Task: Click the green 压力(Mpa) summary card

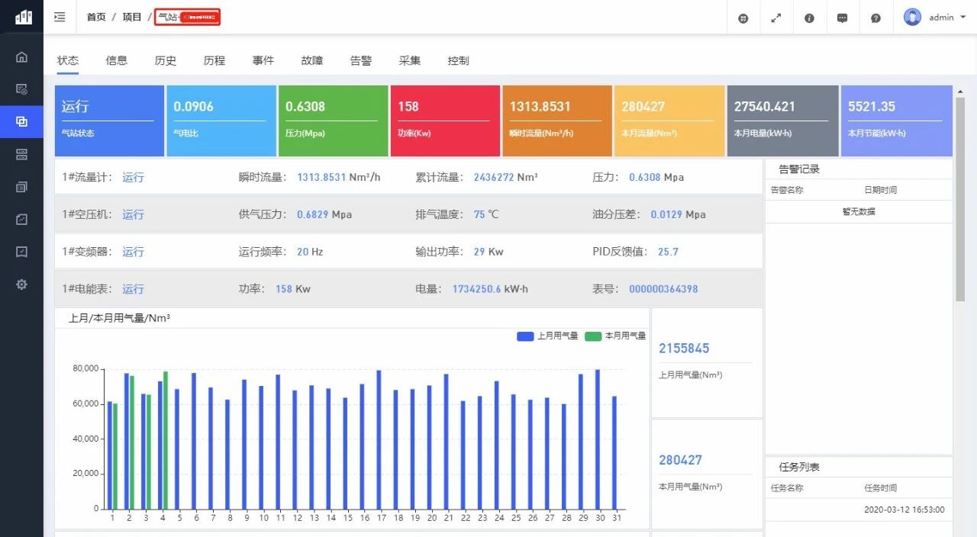Action: 333,121
